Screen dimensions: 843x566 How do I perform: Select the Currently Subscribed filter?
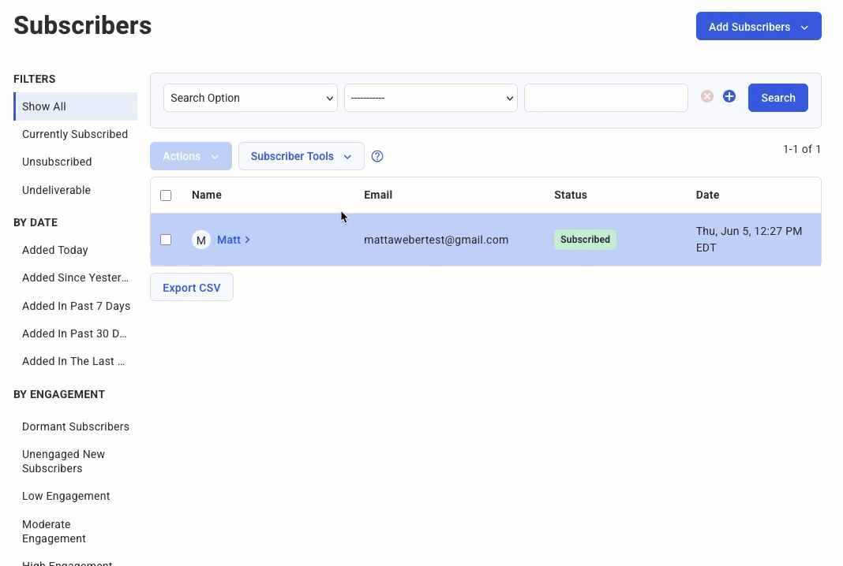point(75,134)
